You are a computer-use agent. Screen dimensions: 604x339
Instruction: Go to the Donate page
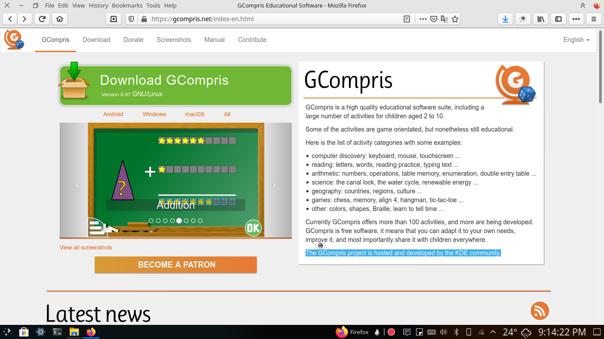[134, 40]
